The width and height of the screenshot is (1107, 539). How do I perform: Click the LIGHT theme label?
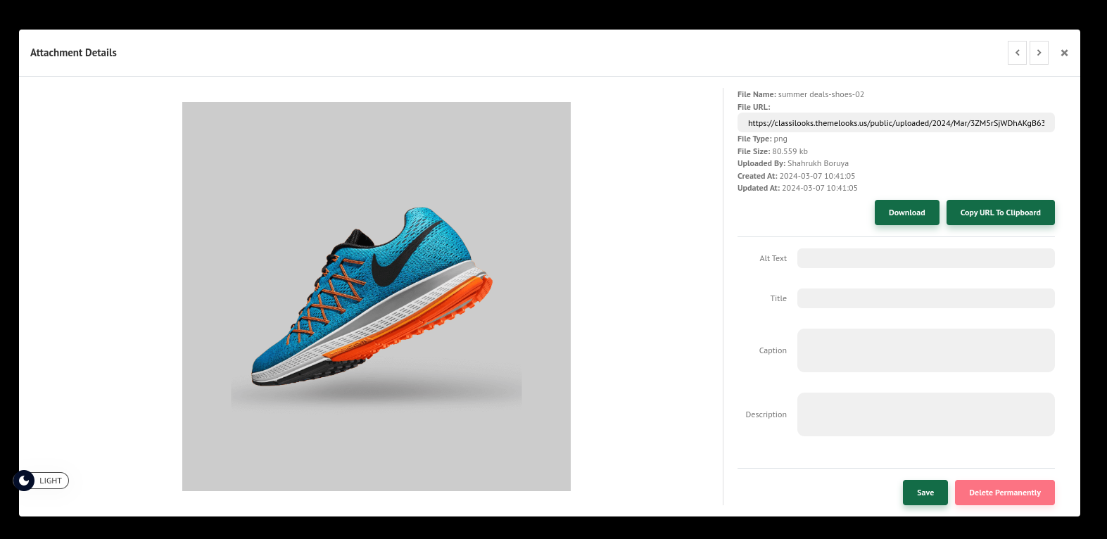(x=51, y=481)
